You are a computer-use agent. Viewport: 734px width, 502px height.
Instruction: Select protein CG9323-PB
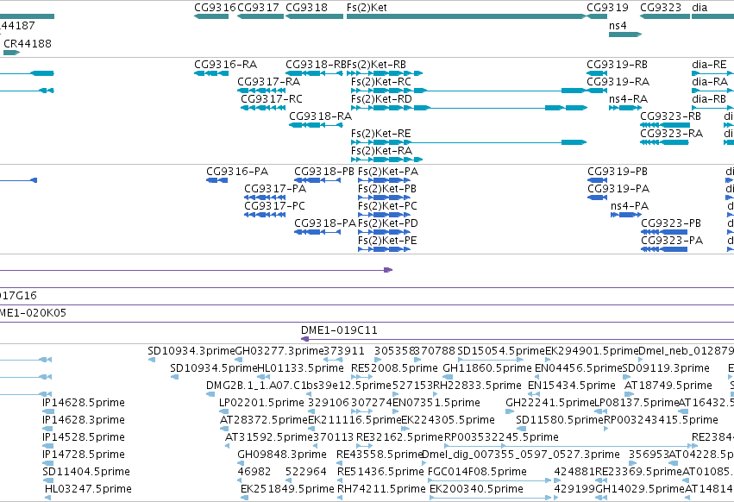pyautogui.click(x=671, y=223)
